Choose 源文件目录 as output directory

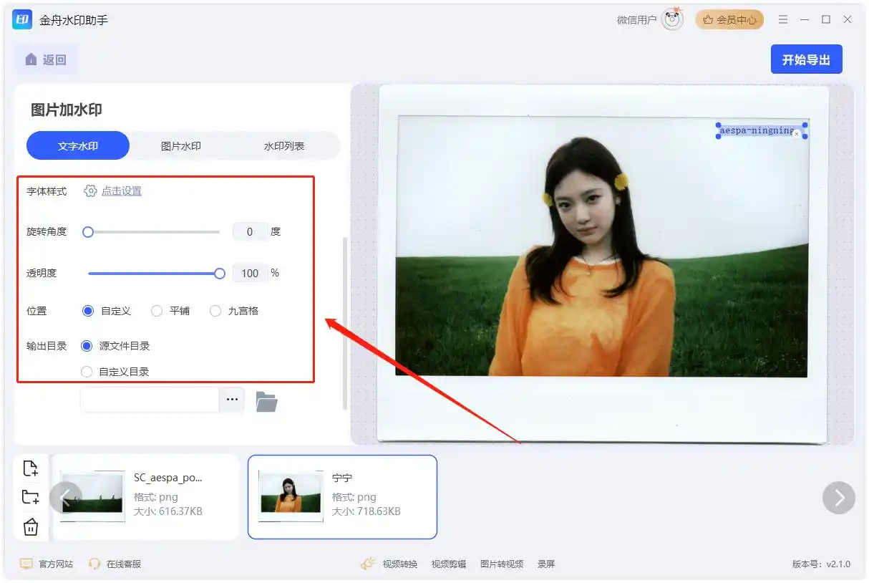[87, 346]
